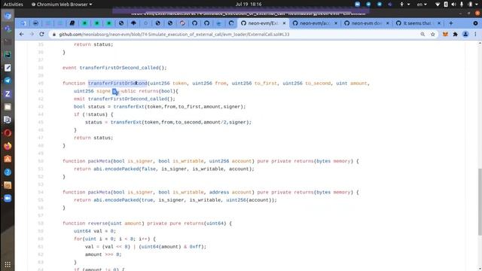Viewport: 482px width, 271px height.
Task: Open Ubuntu Software from the dock
Action: 8,159
